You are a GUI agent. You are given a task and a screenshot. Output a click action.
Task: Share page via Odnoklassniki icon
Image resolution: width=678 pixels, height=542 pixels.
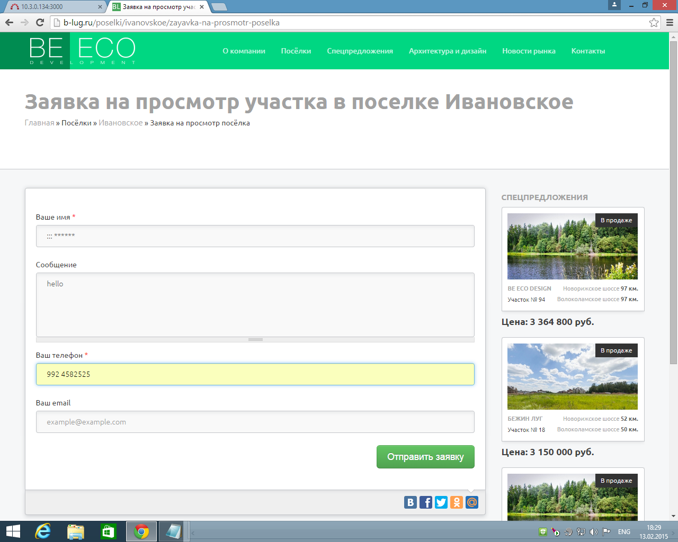click(457, 502)
